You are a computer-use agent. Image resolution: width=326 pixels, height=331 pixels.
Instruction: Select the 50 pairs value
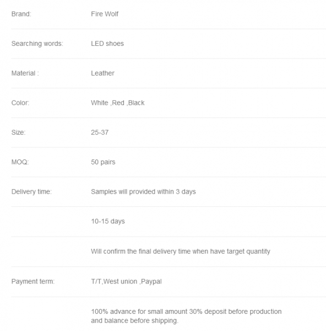pyautogui.click(x=103, y=162)
